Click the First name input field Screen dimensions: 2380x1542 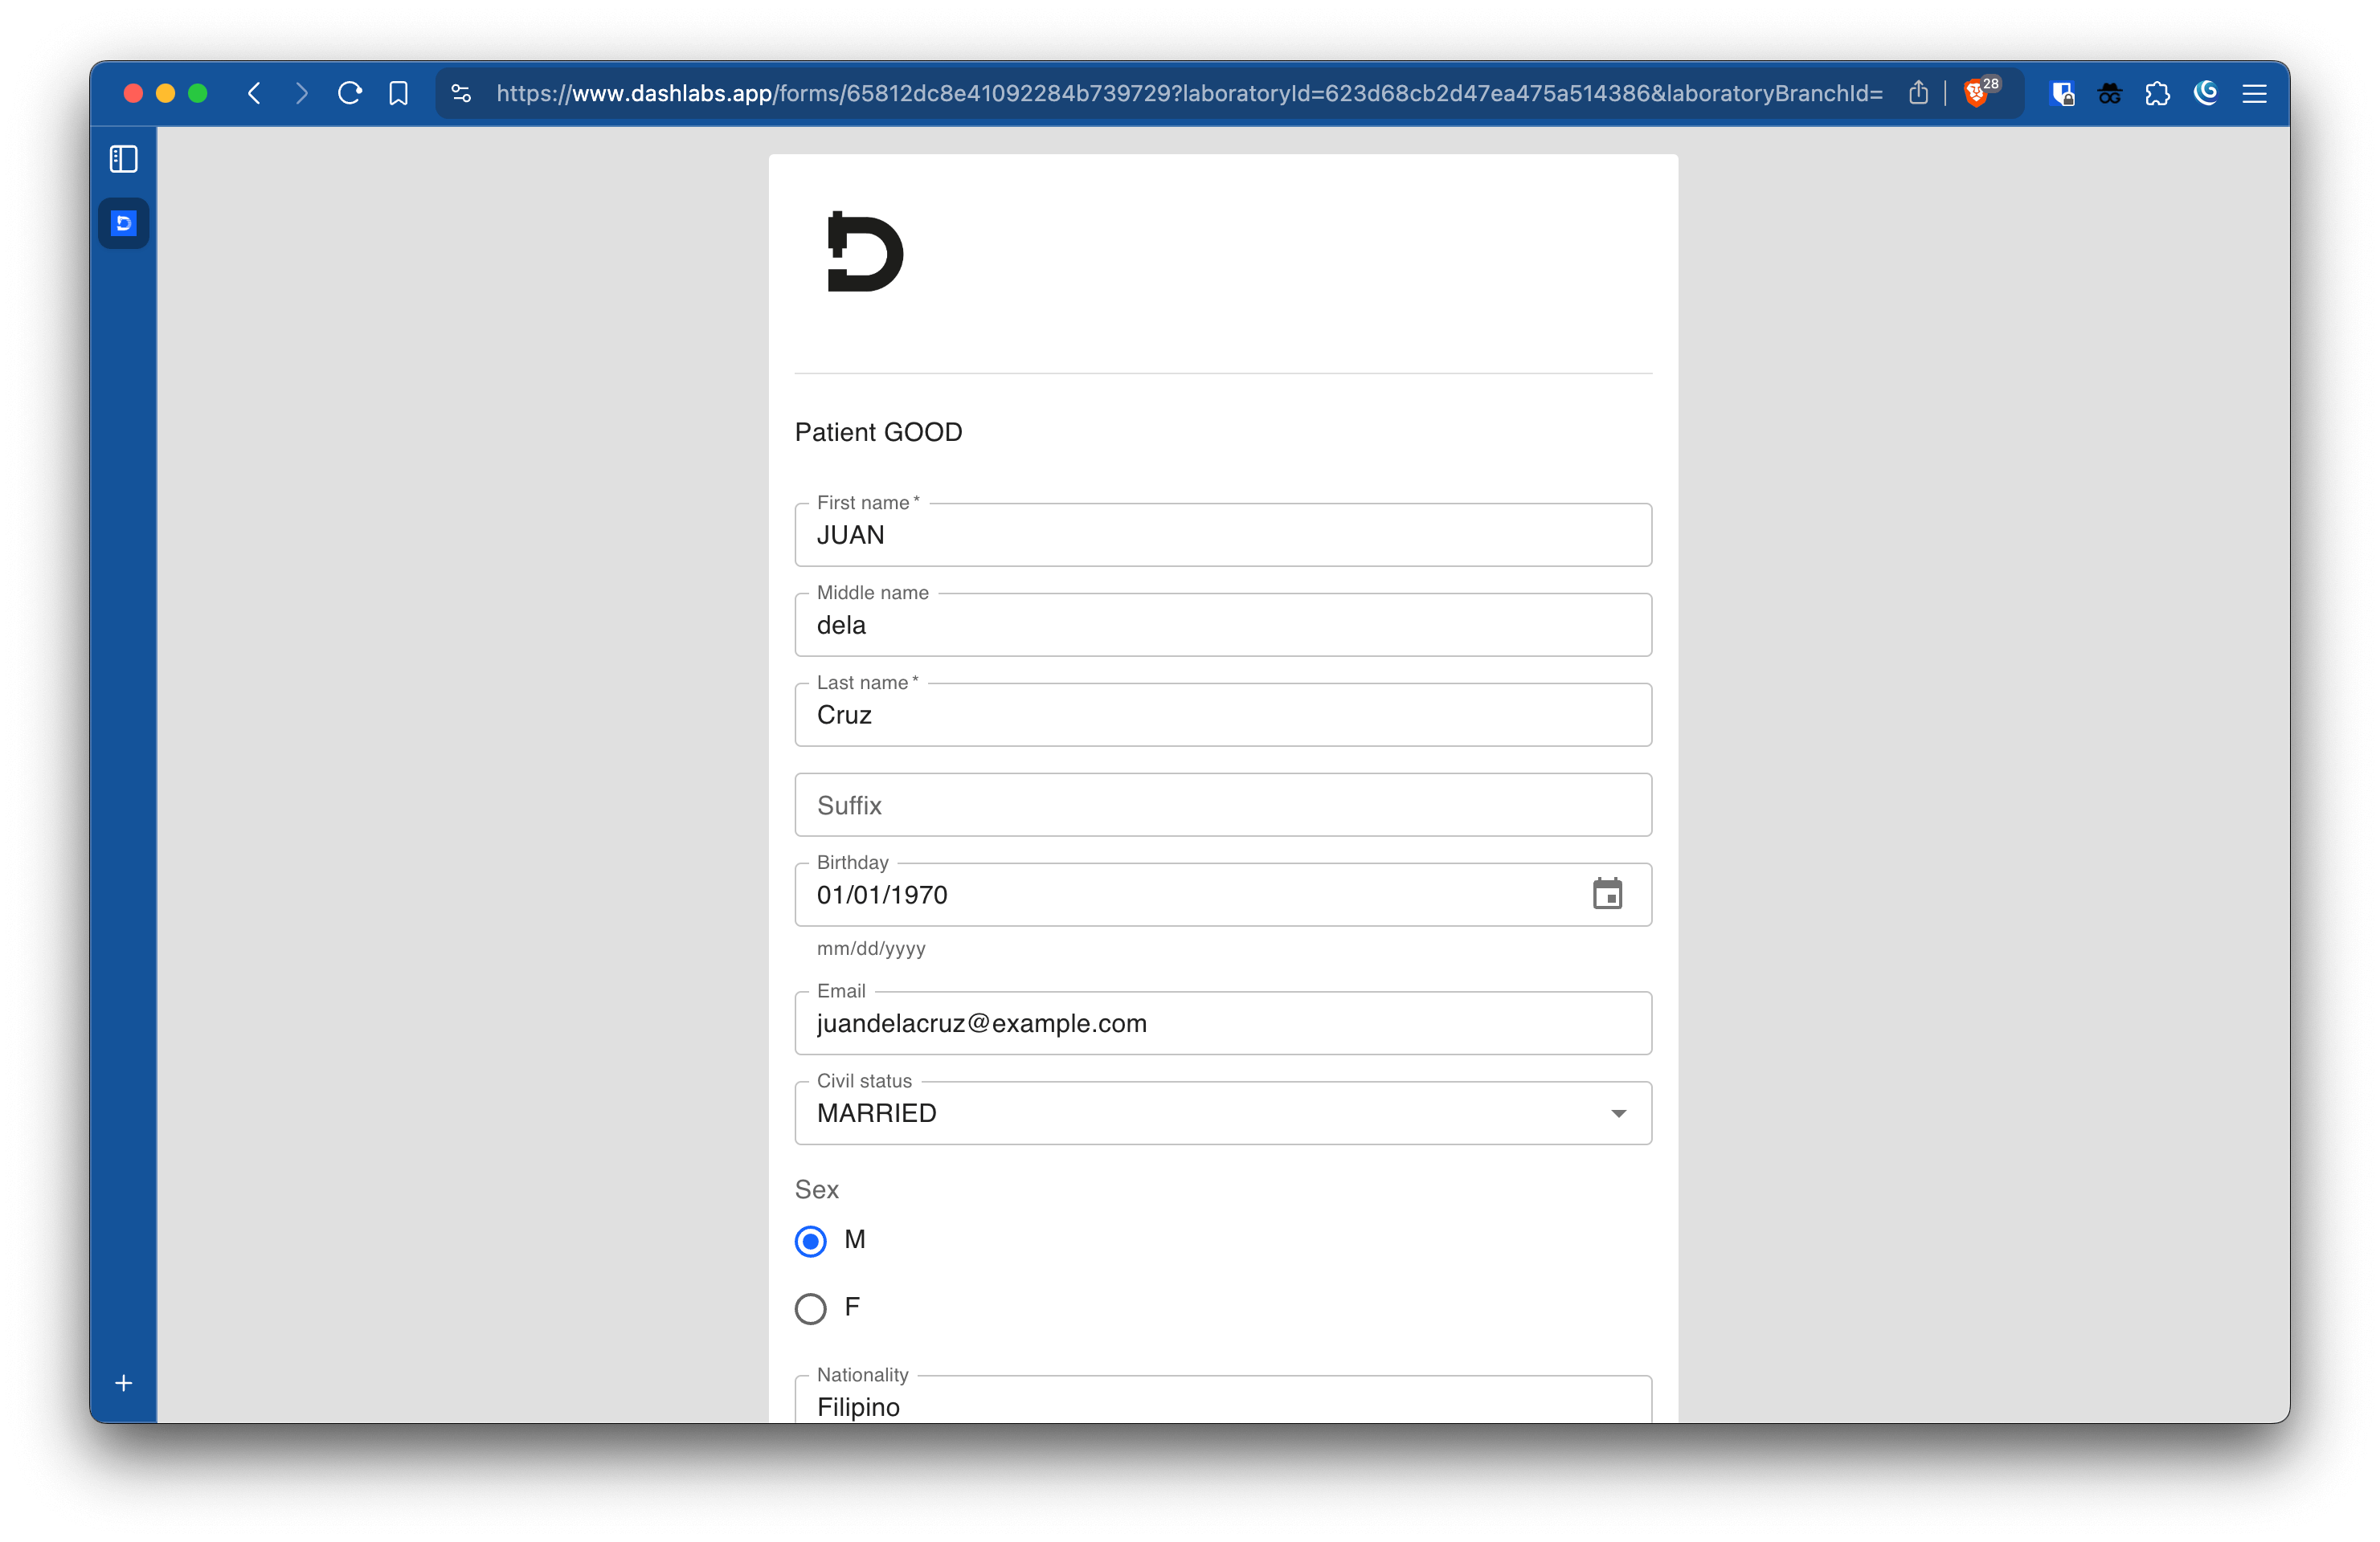point(1223,534)
